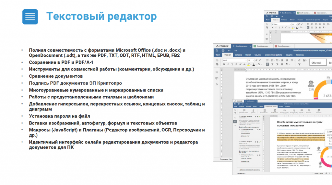Toggle underline Ч in middle Arial window
This screenshot has height=185, width=332.
coord(232,64)
